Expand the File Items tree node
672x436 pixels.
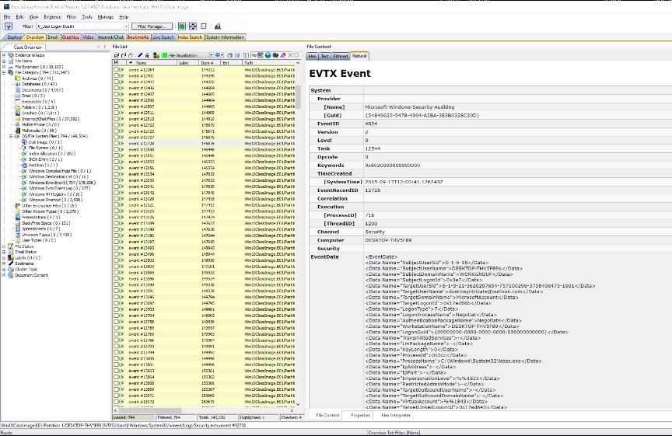click(4, 61)
